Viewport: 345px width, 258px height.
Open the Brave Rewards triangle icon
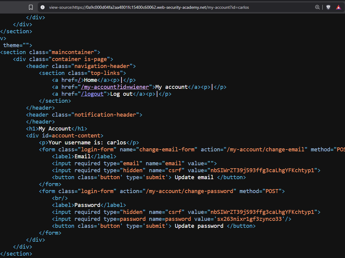[338, 7]
